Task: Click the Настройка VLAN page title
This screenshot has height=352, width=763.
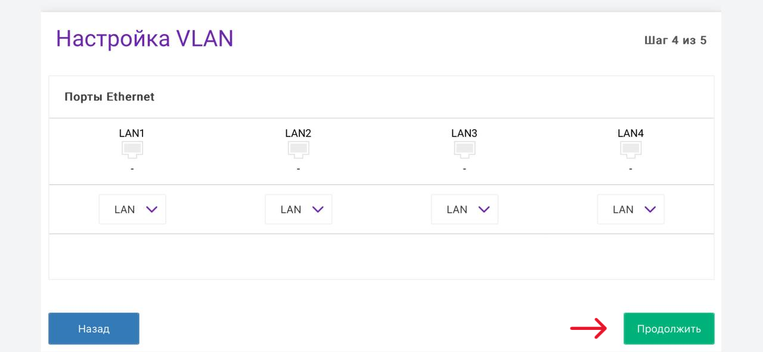Action: [144, 39]
